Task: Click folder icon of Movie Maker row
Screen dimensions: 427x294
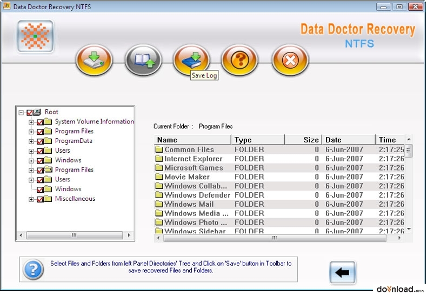Action: (x=159, y=177)
